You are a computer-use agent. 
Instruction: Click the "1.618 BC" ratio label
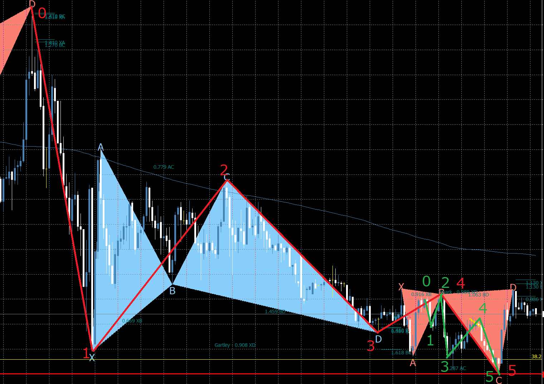[401, 353]
